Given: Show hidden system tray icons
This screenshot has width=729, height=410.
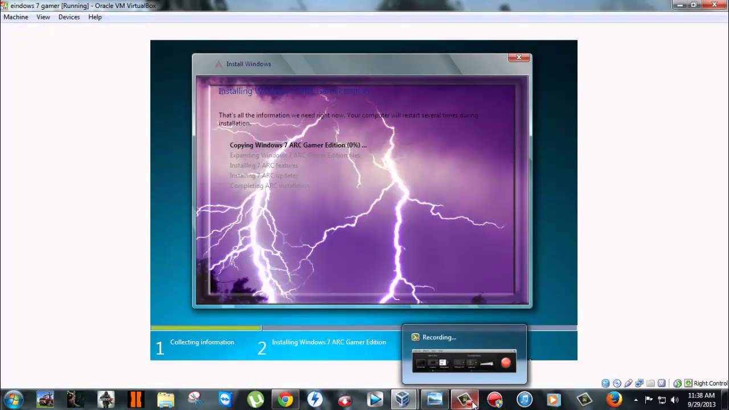Looking at the screenshot, I should 636,400.
